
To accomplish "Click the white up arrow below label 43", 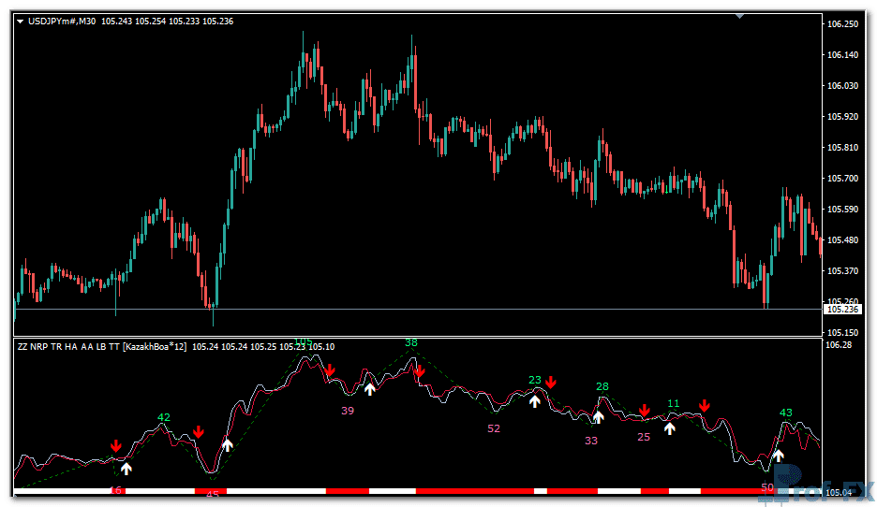I will click(x=778, y=456).
